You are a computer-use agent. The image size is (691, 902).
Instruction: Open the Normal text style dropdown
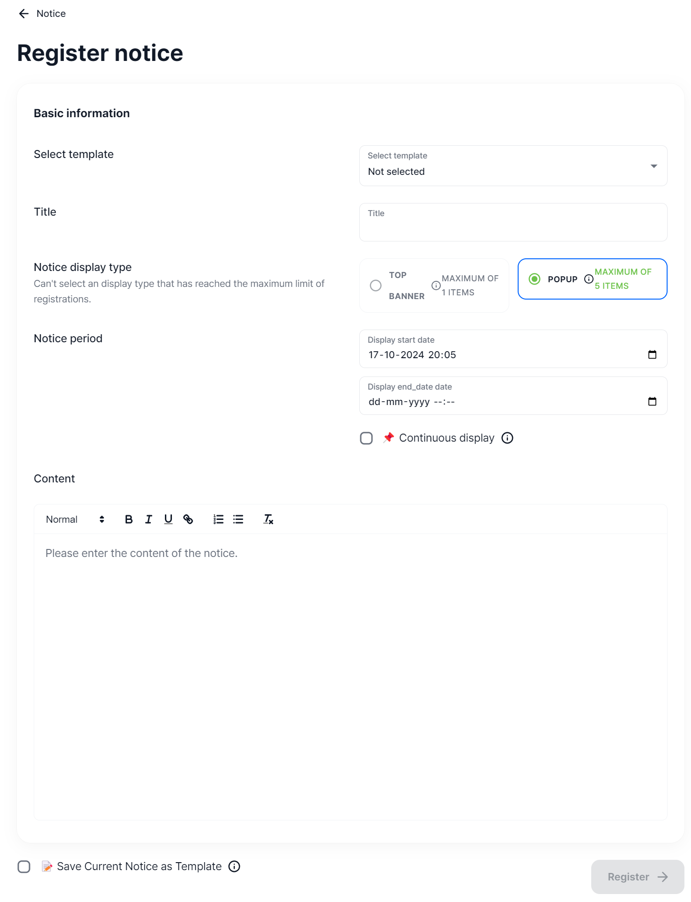(75, 519)
